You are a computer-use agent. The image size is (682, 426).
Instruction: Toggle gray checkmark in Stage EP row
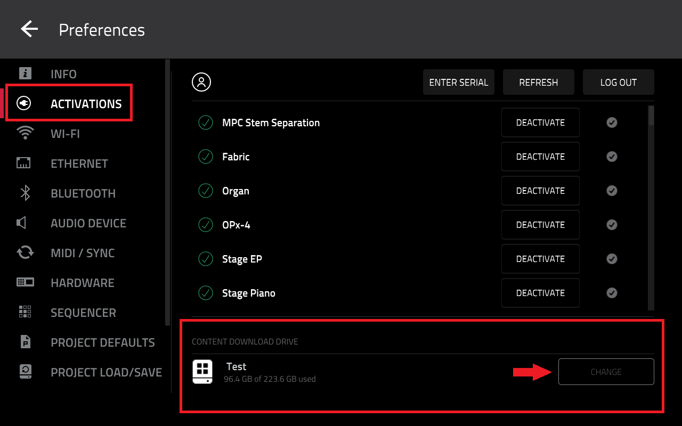point(612,259)
